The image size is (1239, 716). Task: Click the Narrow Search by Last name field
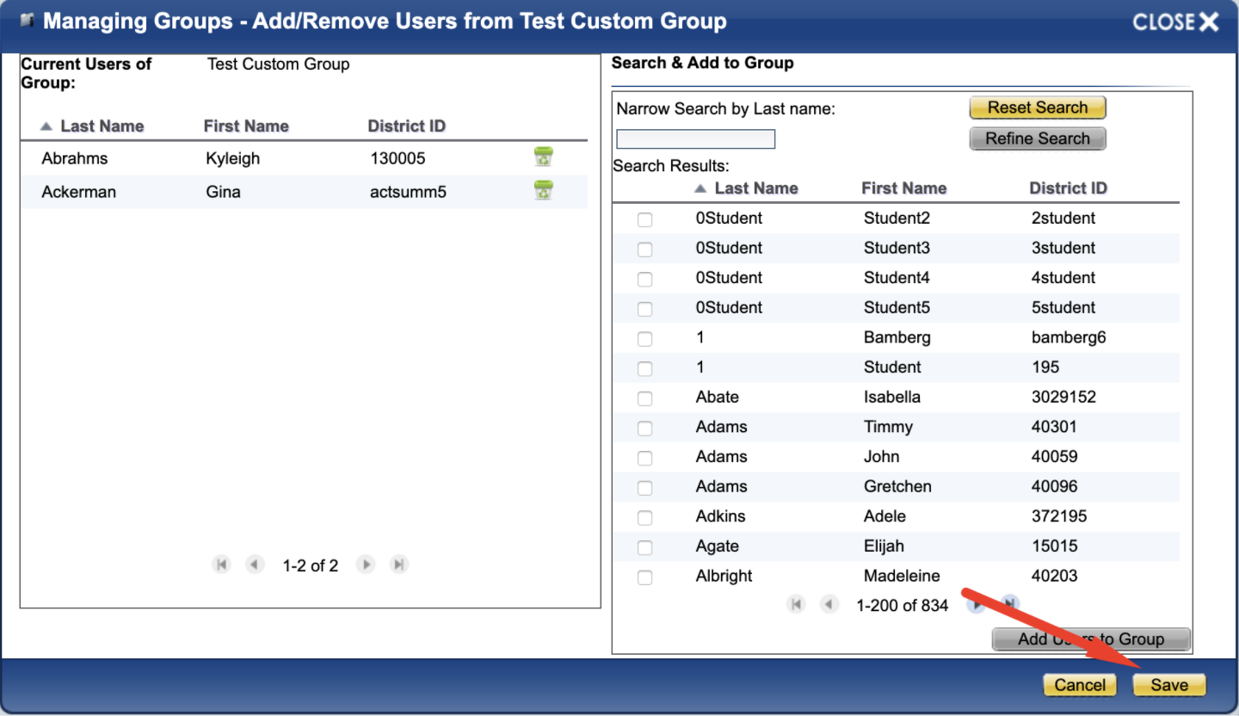[x=695, y=139]
